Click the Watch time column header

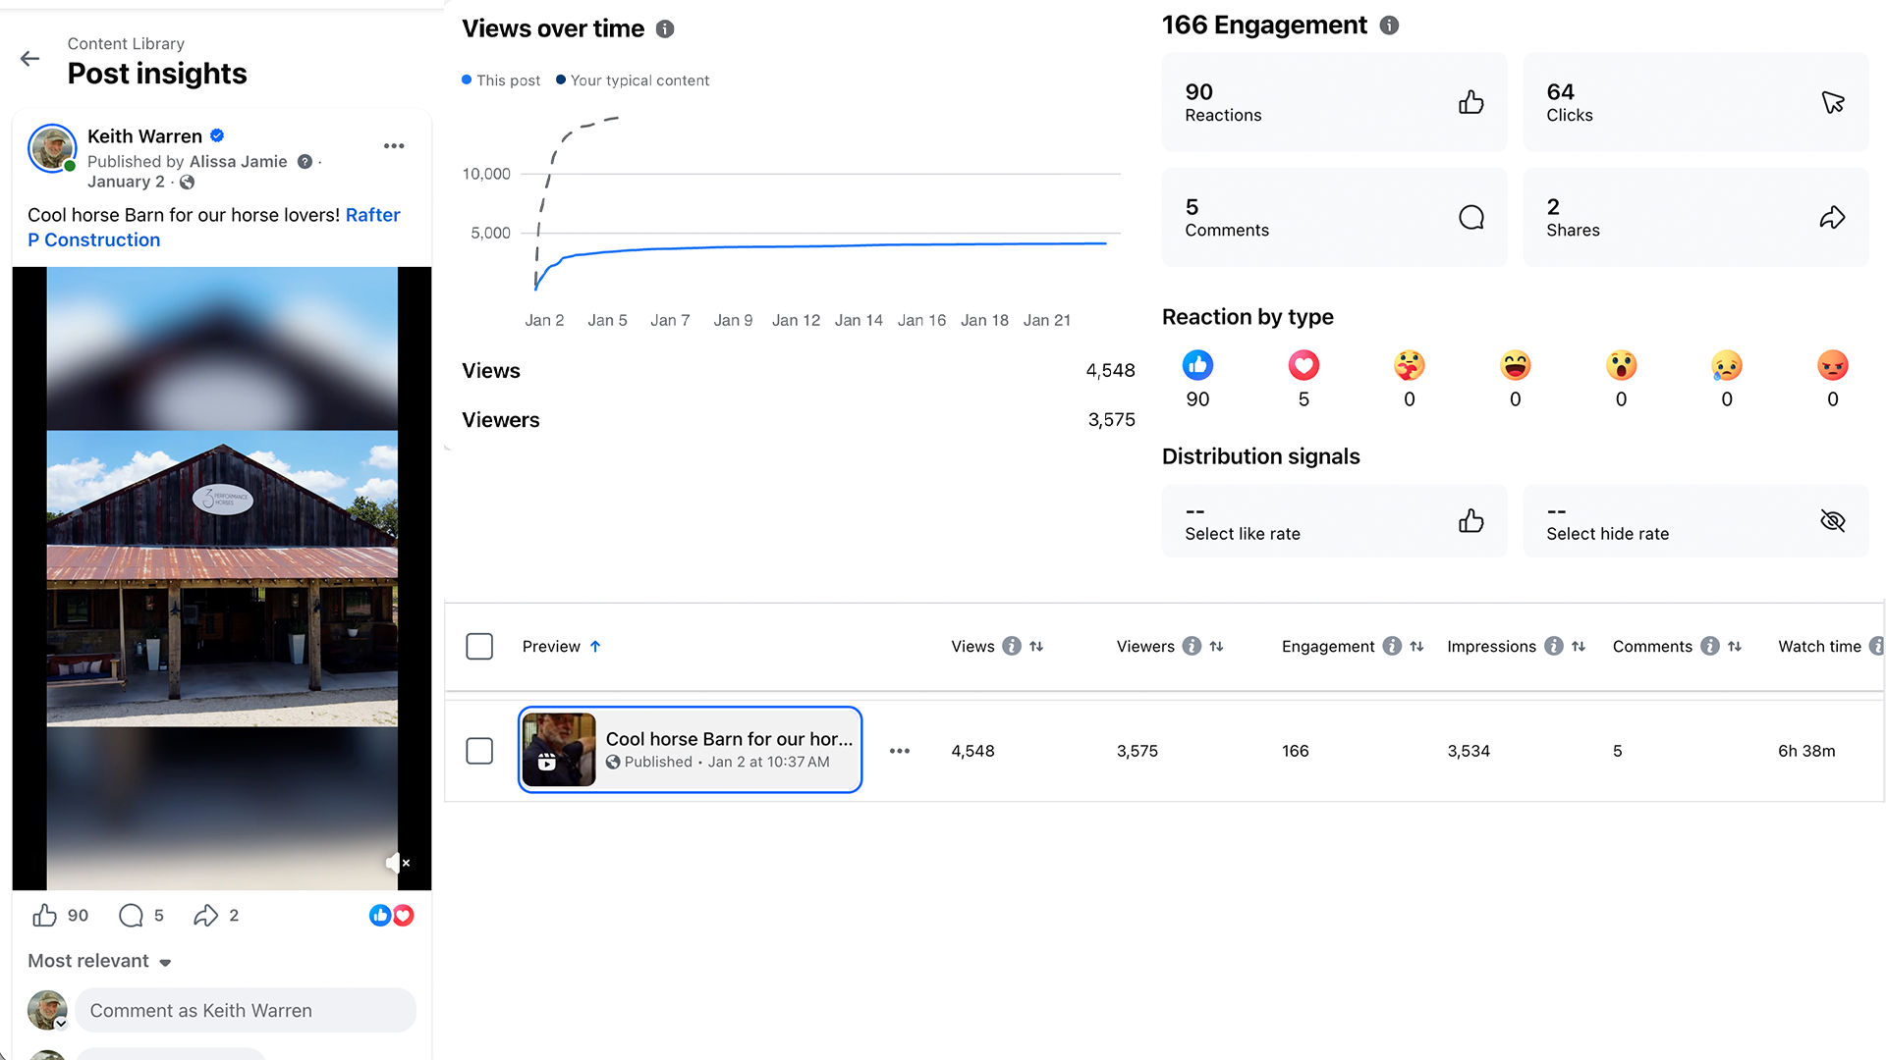pyautogui.click(x=1819, y=647)
